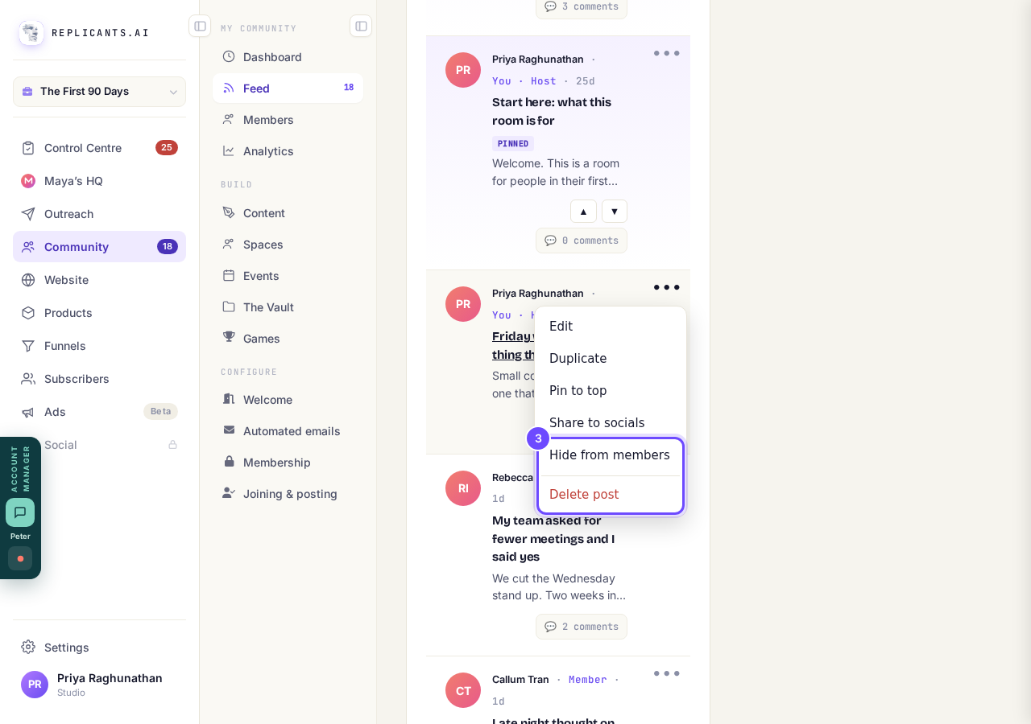The image size is (1031, 724).
Task: Collapse the main sidebar panel icon
Action: pos(200,26)
